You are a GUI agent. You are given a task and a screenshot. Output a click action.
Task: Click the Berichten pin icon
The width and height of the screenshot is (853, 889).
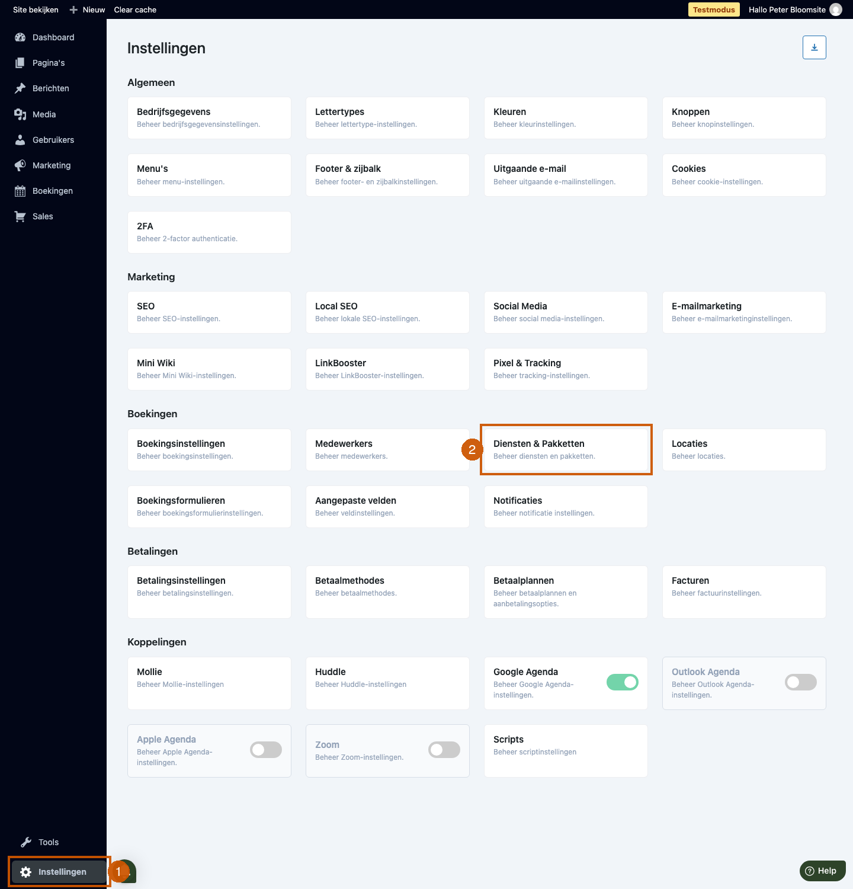point(20,88)
